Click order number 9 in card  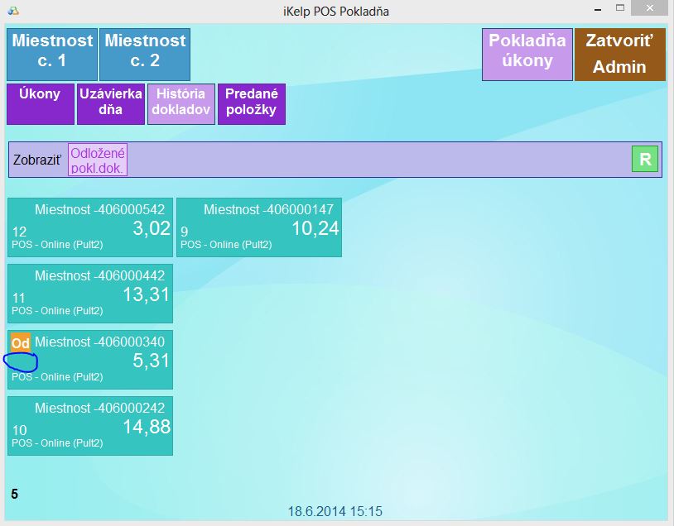tap(185, 232)
